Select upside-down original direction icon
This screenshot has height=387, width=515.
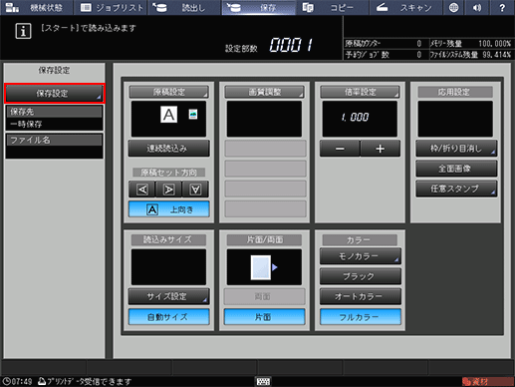(x=195, y=190)
